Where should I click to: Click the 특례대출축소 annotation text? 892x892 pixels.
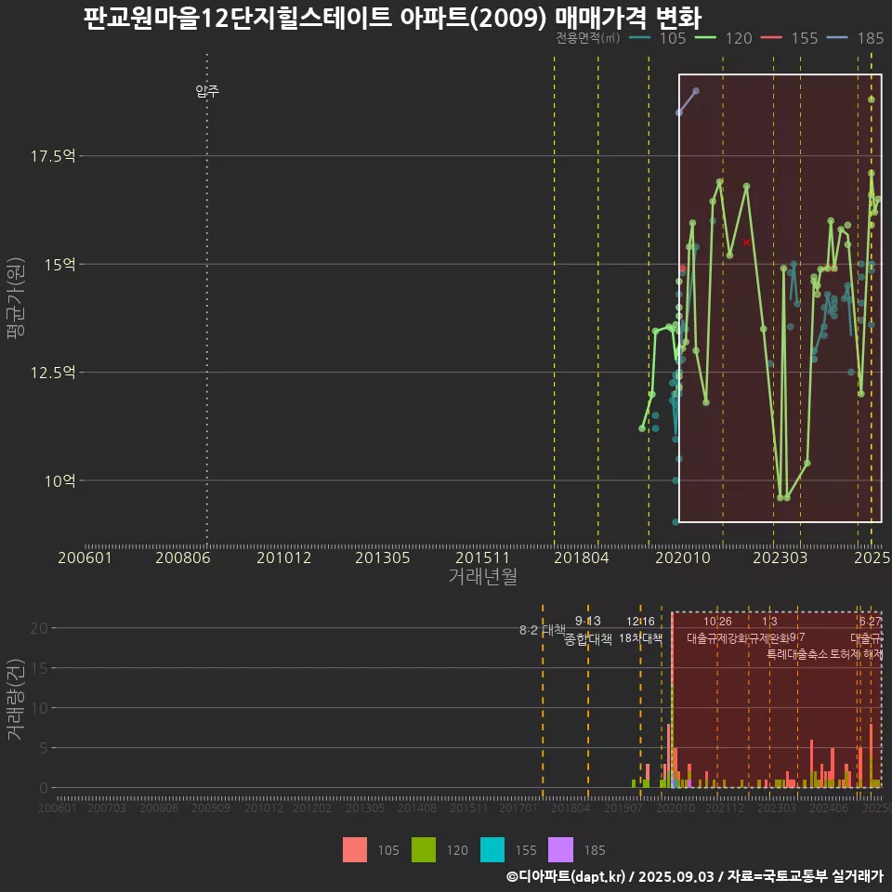coord(796,654)
